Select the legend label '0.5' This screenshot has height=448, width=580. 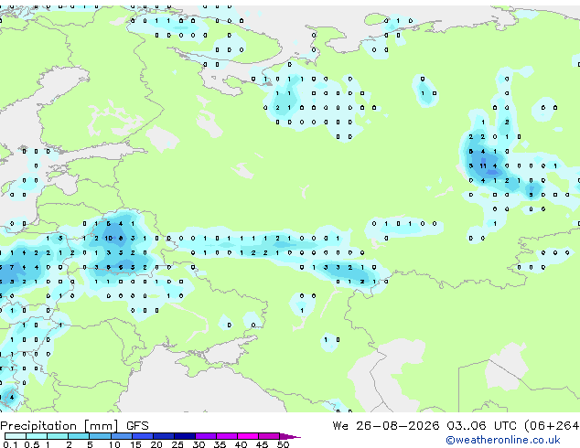tap(31, 444)
